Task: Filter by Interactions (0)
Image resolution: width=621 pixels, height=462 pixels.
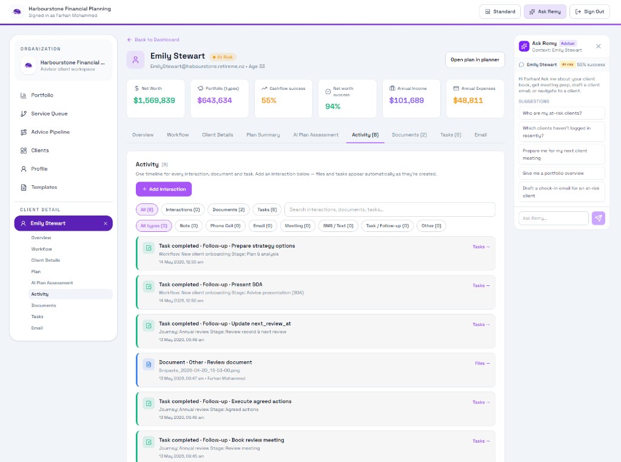Action: tap(183, 210)
